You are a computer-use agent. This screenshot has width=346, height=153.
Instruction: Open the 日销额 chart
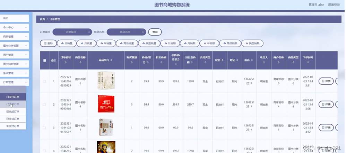[170, 43]
